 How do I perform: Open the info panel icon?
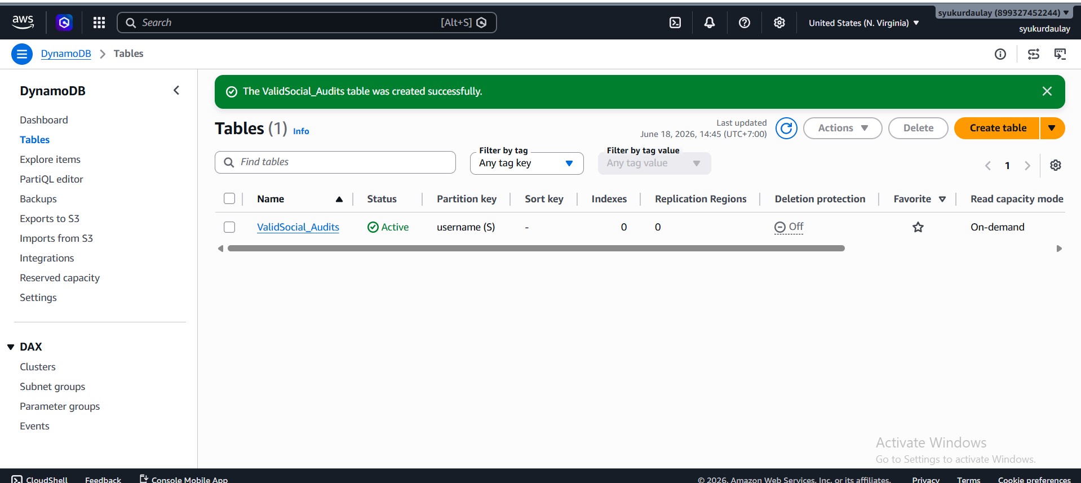point(1000,54)
